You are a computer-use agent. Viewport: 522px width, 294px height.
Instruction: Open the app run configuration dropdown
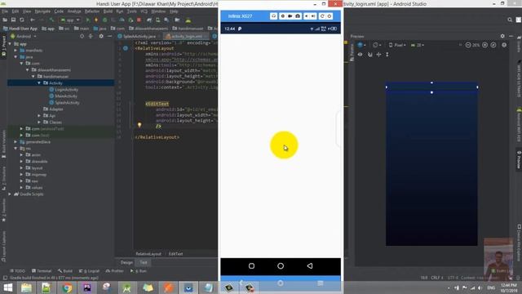pyautogui.click(x=70, y=20)
